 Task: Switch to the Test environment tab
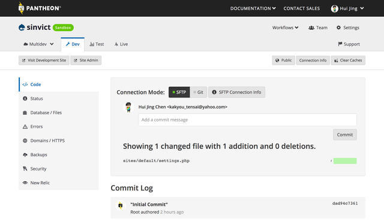(97, 44)
